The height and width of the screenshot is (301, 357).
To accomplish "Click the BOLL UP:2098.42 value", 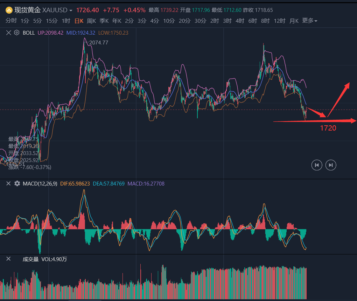I will [50, 33].
